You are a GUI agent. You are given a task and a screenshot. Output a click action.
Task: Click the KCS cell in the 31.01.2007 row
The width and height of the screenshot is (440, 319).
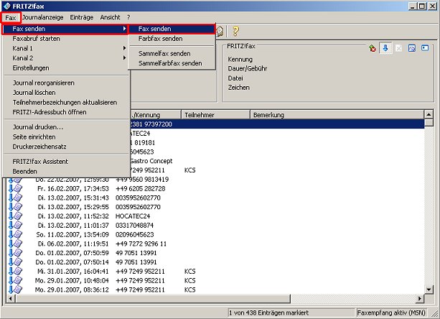pos(189,272)
